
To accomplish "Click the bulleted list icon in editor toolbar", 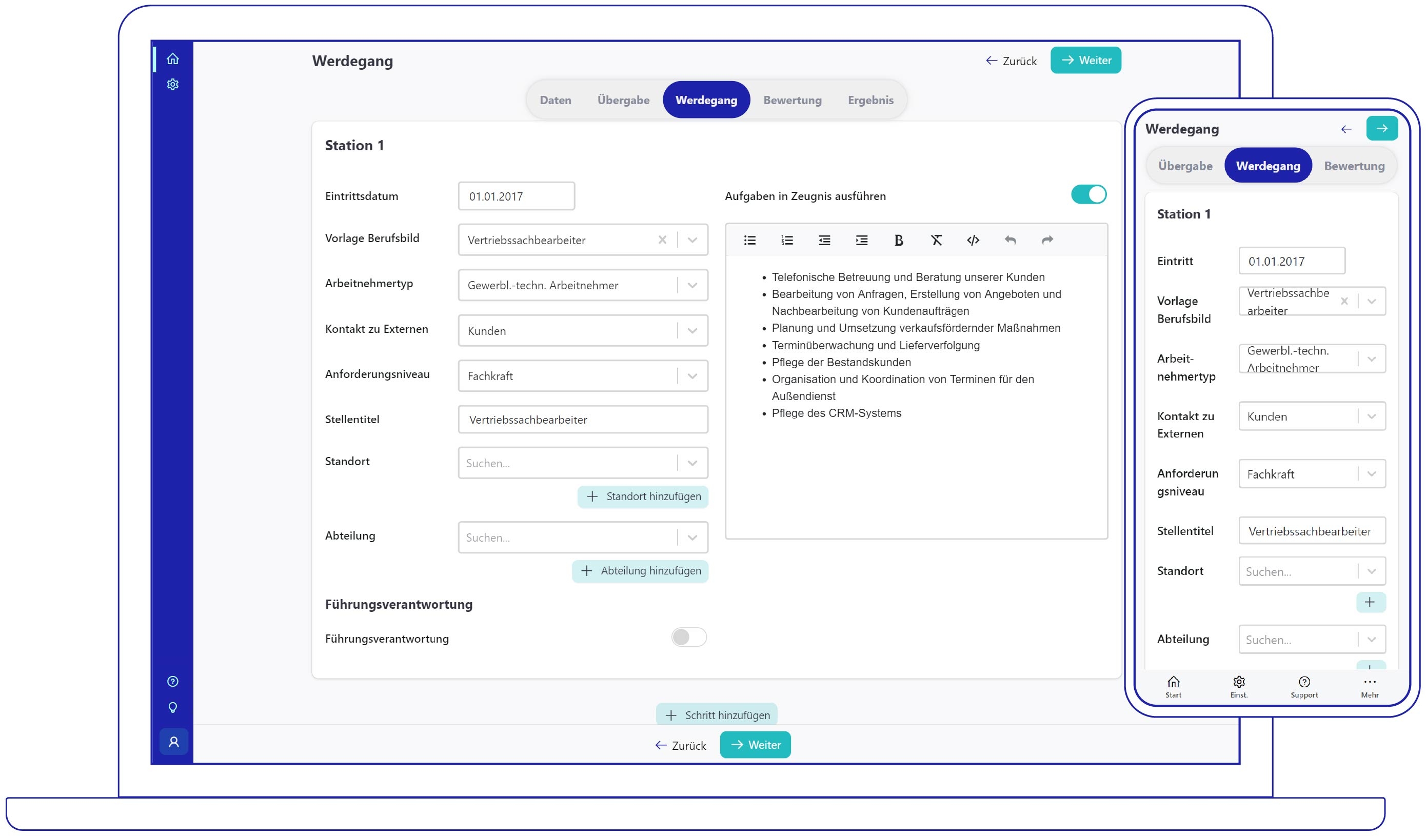I will pos(750,241).
